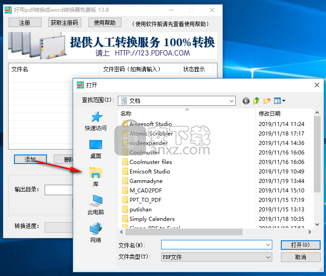326x276 pixels.
Task: Open the view menu icon
Action: (279, 101)
